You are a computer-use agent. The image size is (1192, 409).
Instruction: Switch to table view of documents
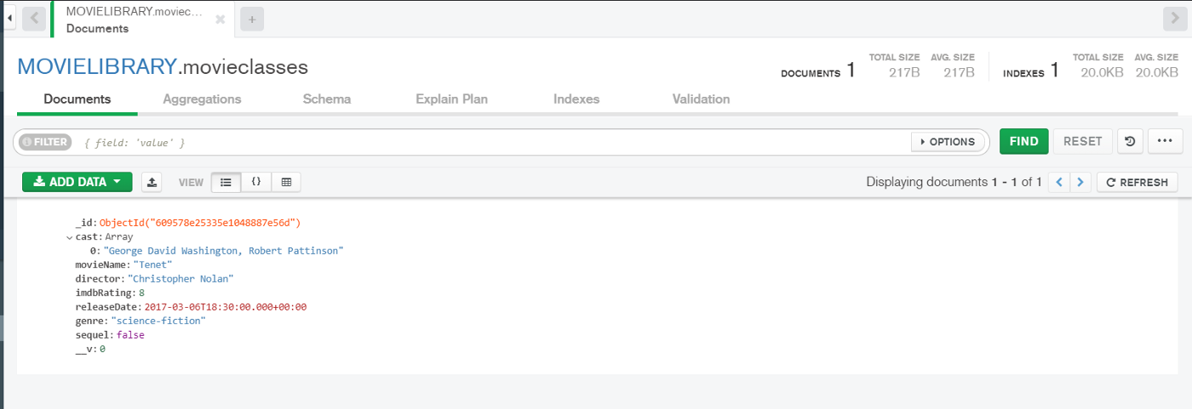point(286,182)
